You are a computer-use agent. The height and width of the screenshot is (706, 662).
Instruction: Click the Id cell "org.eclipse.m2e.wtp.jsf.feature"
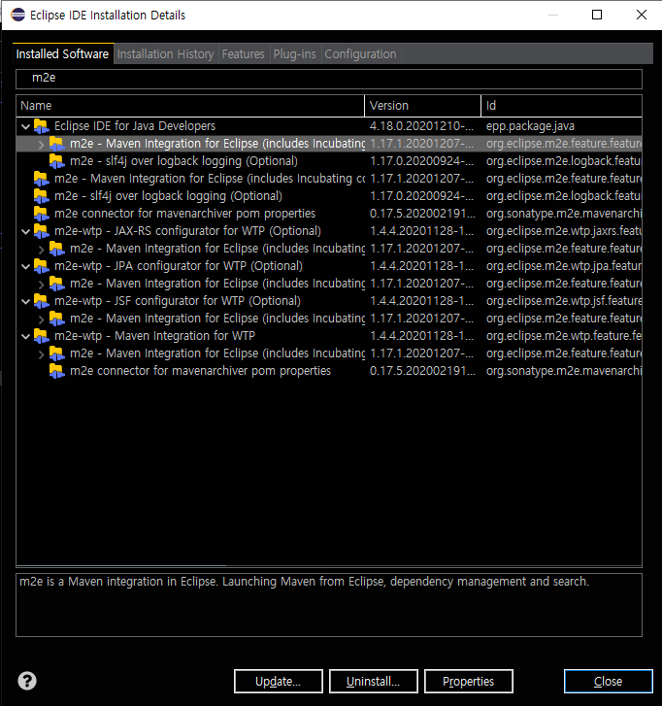[564, 301]
